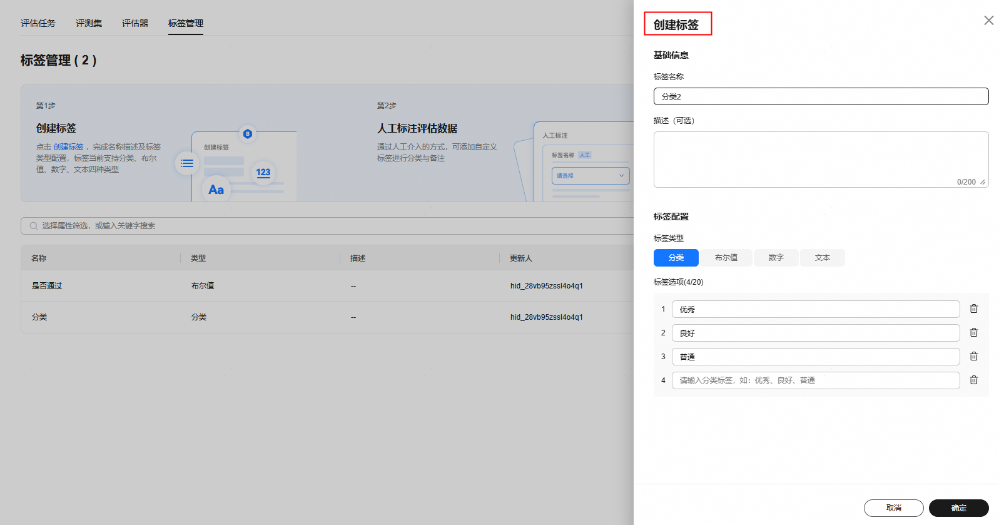The height and width of the screenshot is (525, 999).
Task: Select 布尔值 tag type
Action: (726, 258)
